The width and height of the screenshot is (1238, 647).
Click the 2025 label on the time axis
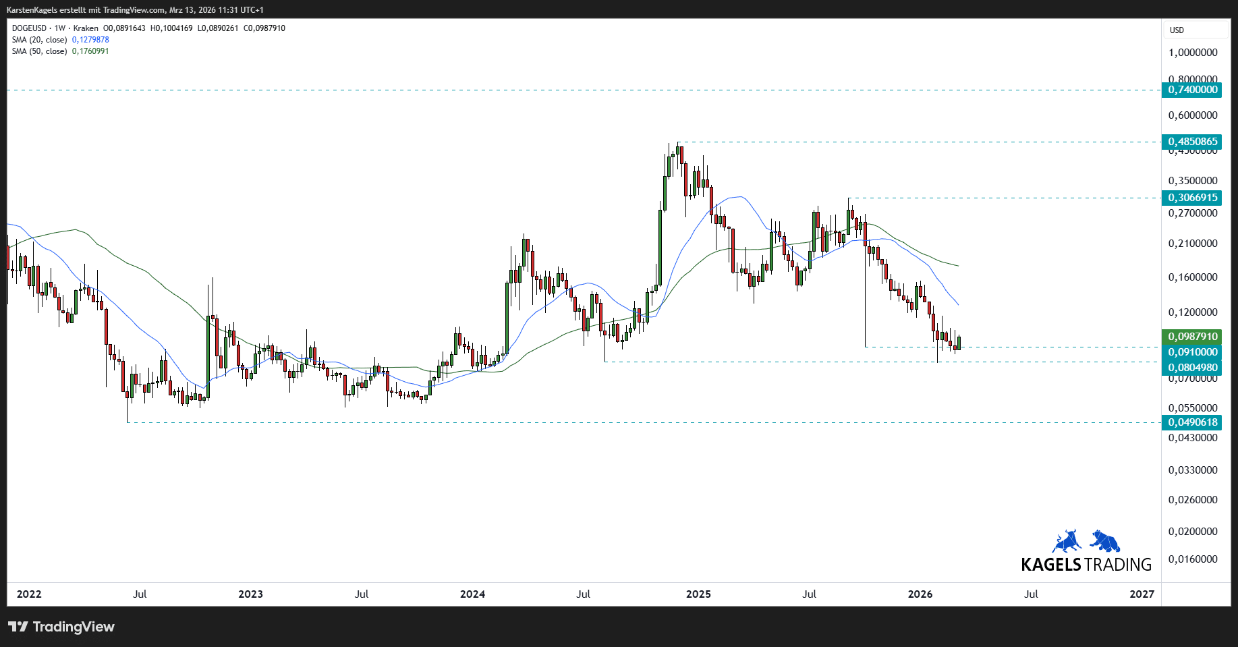coord(698,594)
